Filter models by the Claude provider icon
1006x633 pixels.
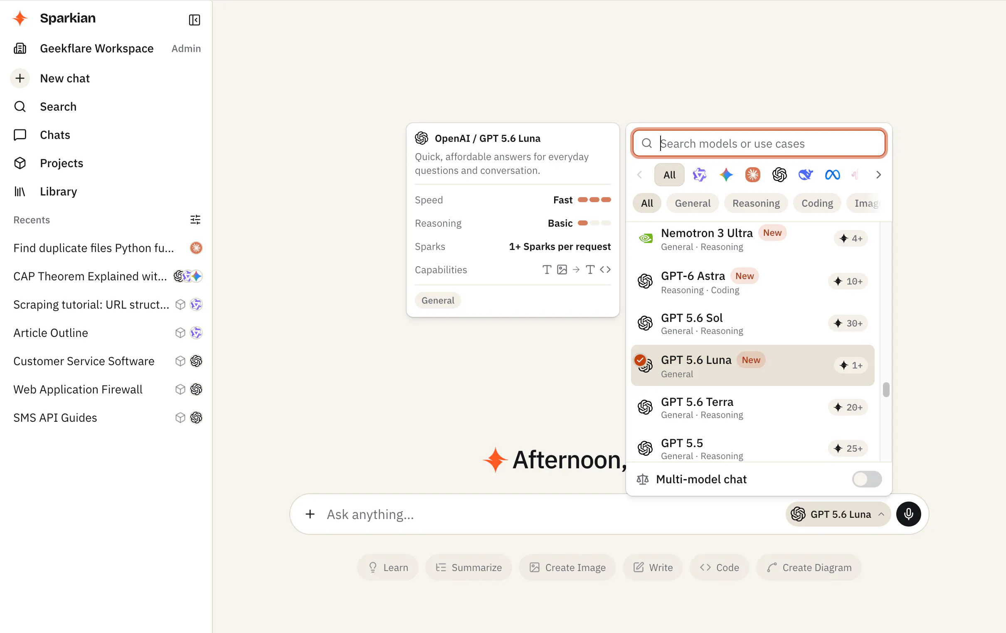click(x=752, y=175)
